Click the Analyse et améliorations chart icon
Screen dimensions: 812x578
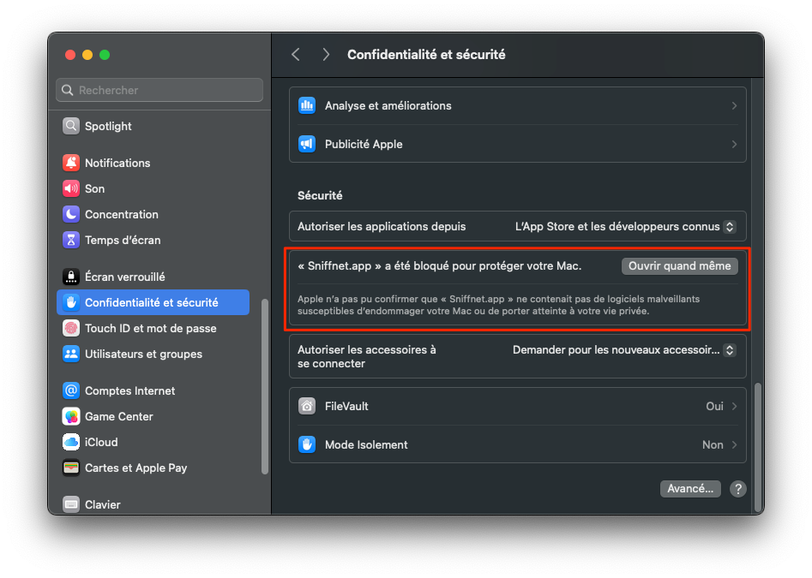click(x=307, y=105)
